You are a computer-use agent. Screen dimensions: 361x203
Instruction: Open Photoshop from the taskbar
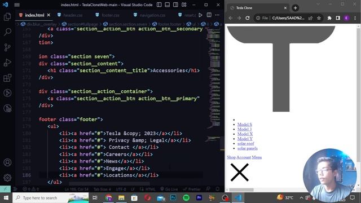(173, 198)
